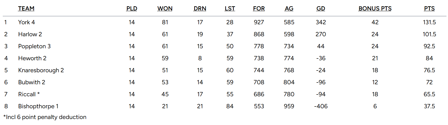Click the PTS column header
Image resolution: width=448 pixels, height=125 pixels.
click(x=429, y=9)
